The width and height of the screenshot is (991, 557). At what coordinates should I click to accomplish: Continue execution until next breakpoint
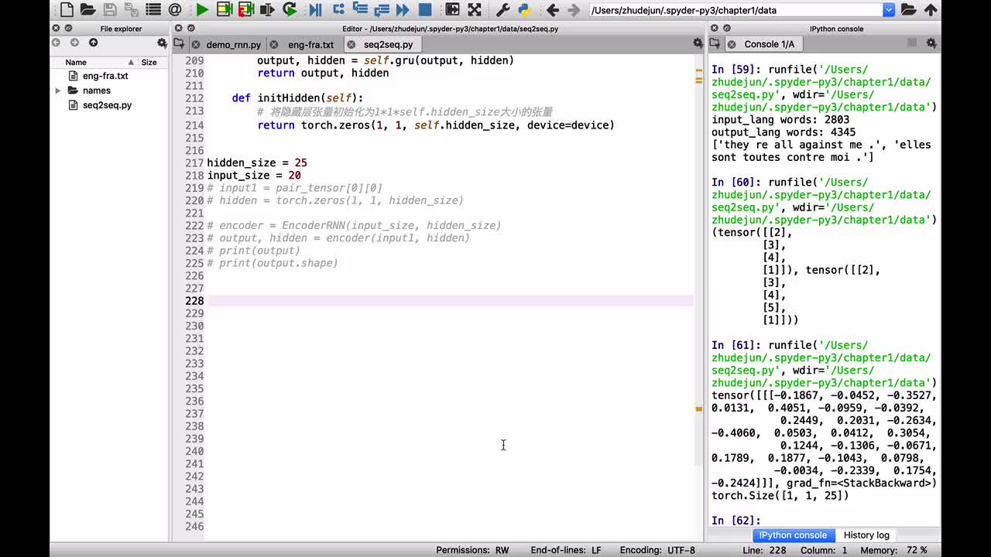point(403,10)
